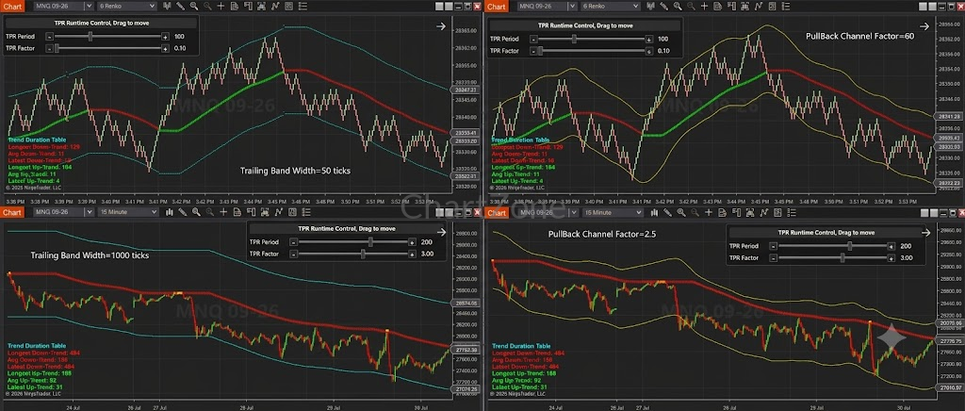Increase TPR Period plus in PullBack Factor=60 chart
Image resolution: width=965 pixels, height=411 pixels.
click(648, 40)
